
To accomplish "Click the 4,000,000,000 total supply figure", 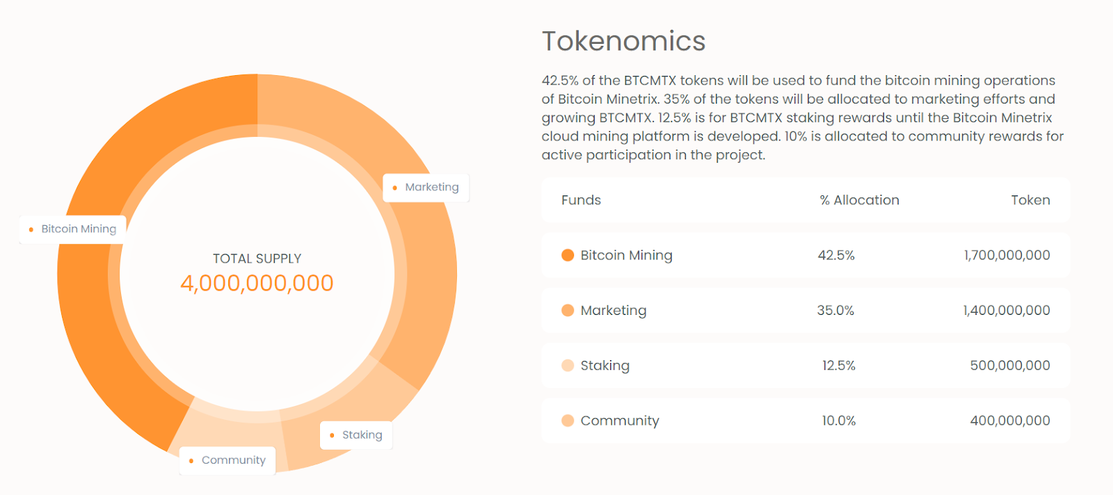I will [257, 283].
